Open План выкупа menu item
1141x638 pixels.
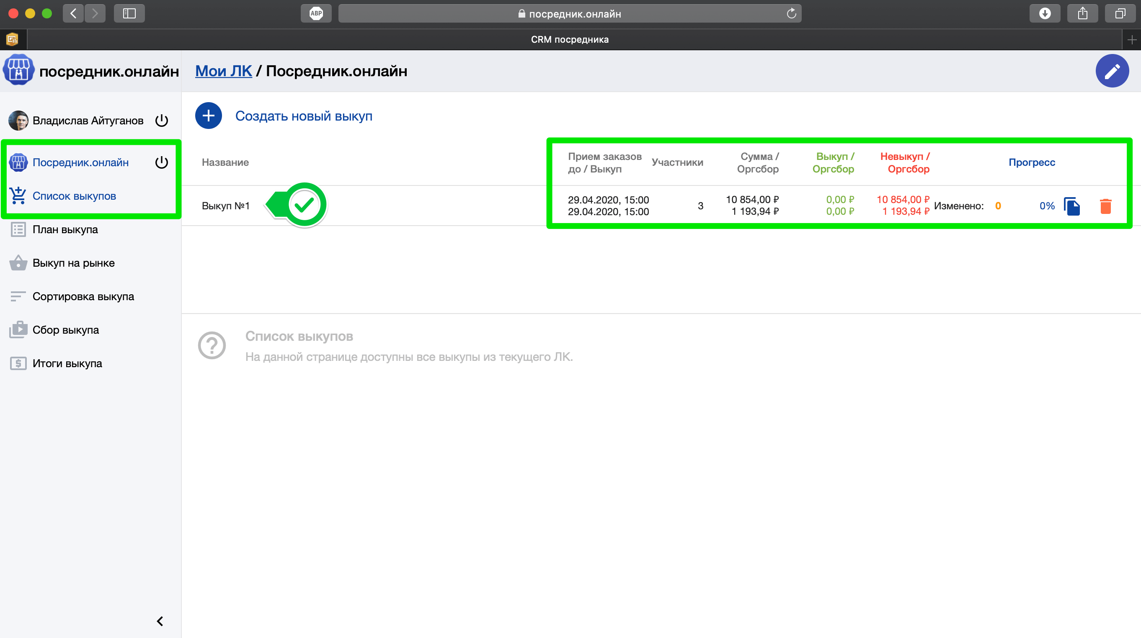(65, 229)
